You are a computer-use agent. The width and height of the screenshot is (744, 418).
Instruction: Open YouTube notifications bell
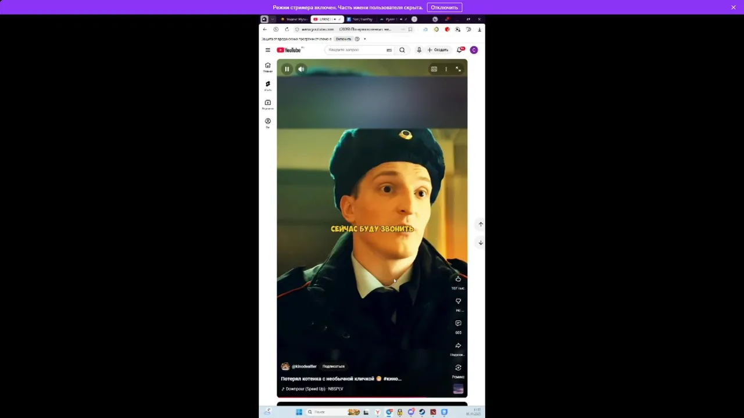(x=459, y=50)
